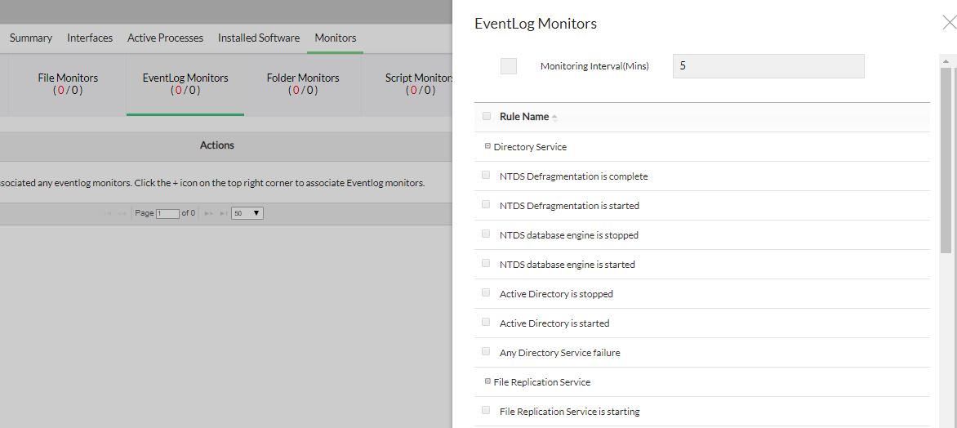Jump to last page arrow
957x428 pixels.
(223, 213)
